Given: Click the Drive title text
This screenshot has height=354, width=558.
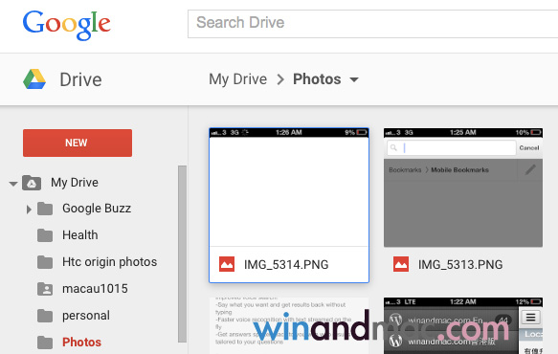Looking at the screenshot, I should [x=80, y=79].
